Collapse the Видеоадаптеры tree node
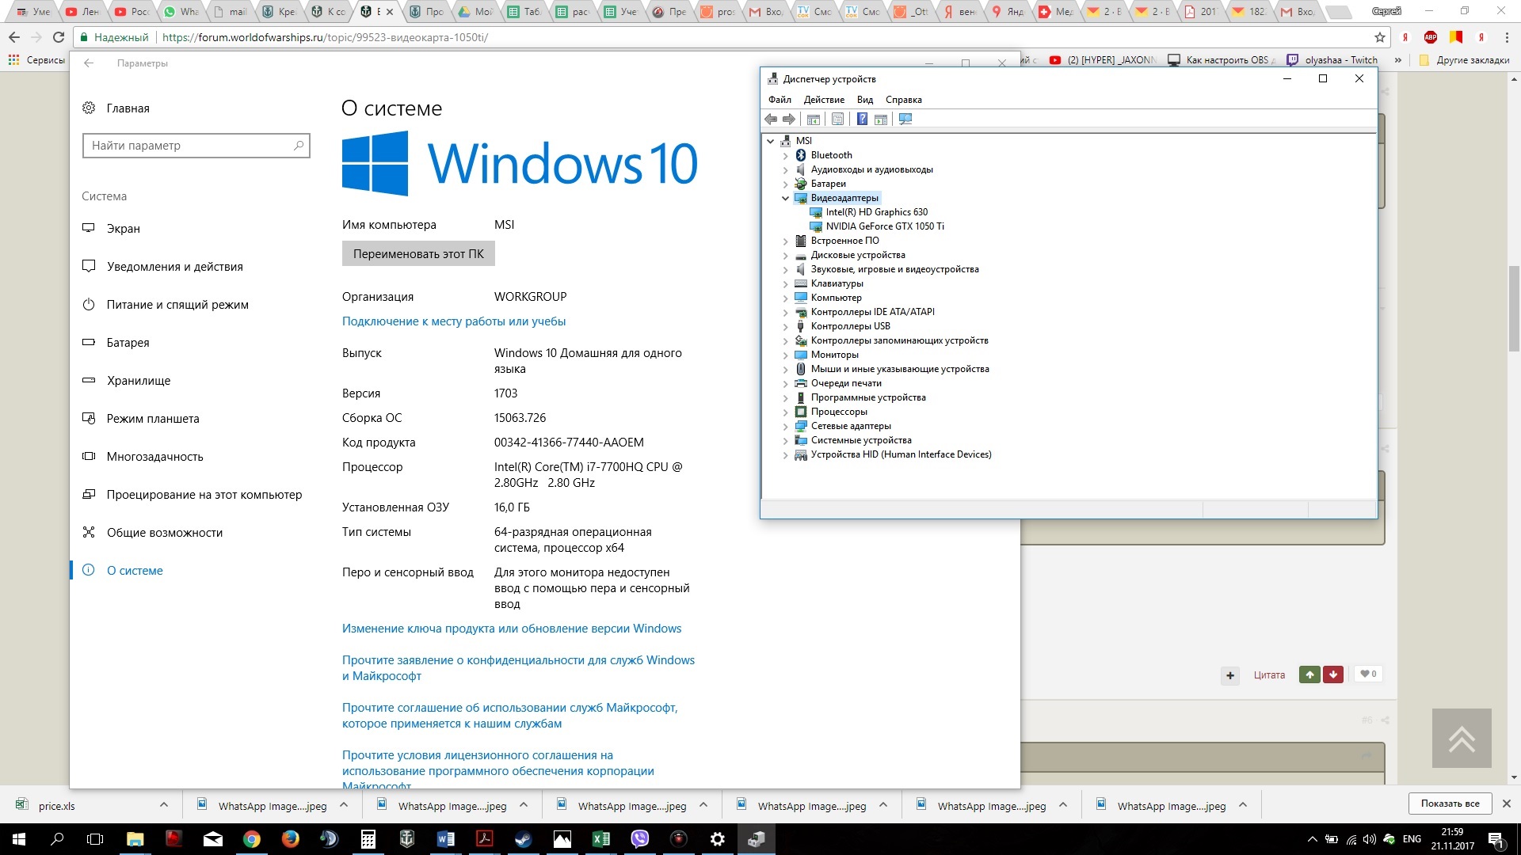 tap(786, 198)
